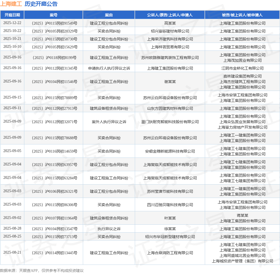Select the '开庭日期' column header
280x273 pixels.
pos(12,15)
